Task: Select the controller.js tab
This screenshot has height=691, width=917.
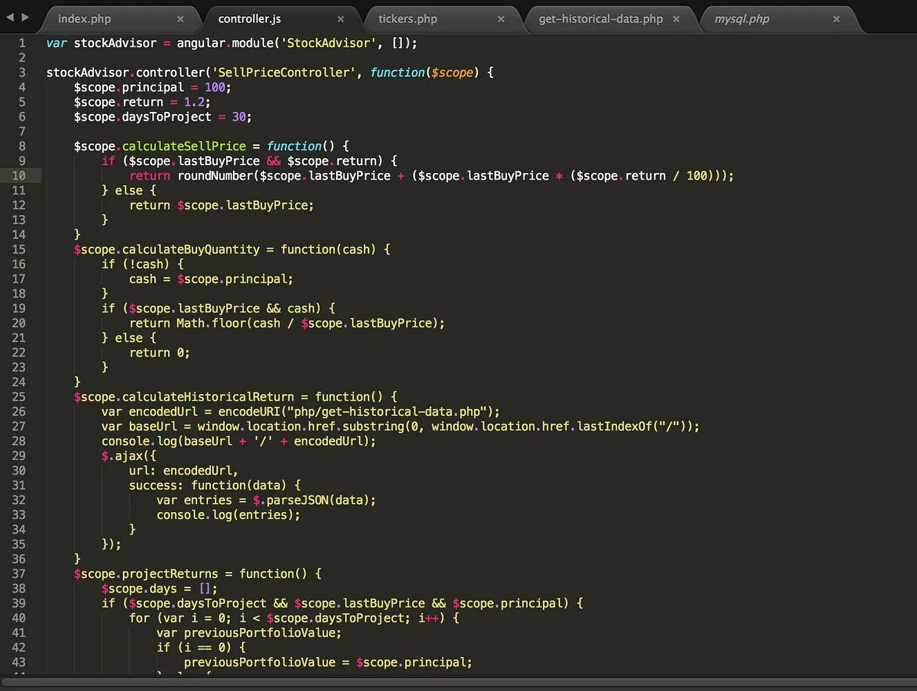Action: [x=250, y=19]
